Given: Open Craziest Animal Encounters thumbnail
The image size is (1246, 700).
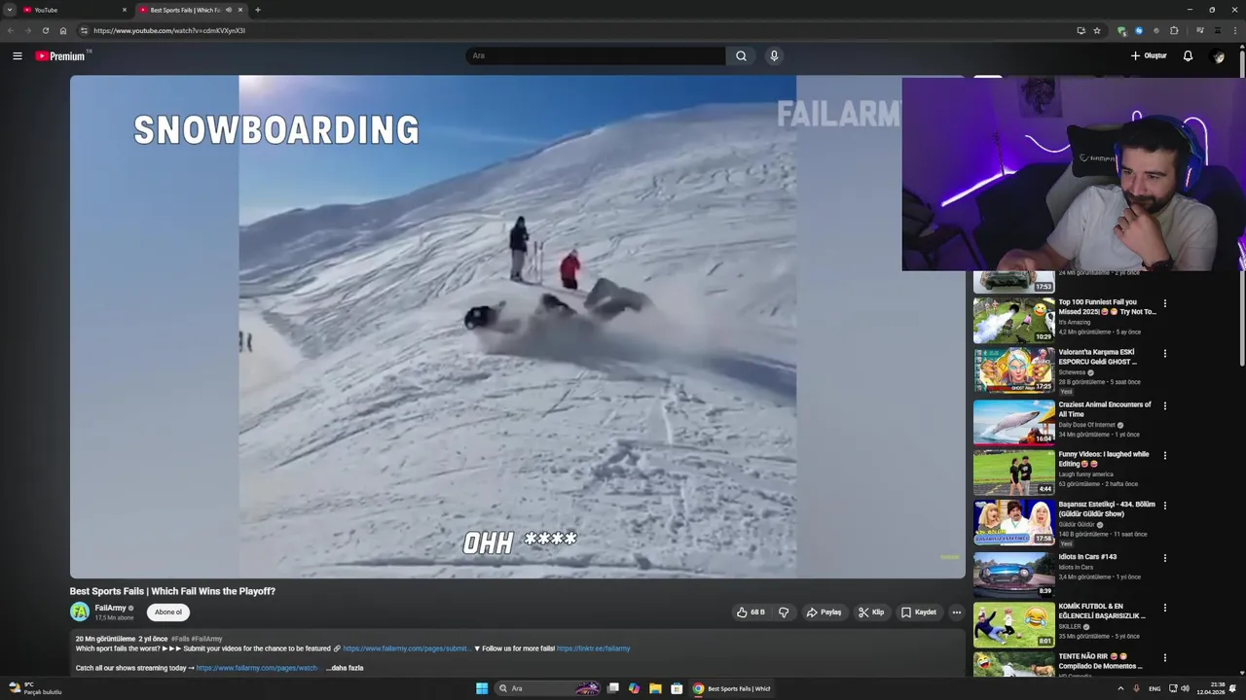Looking at the screenshot, I should tap(1013, 422).
